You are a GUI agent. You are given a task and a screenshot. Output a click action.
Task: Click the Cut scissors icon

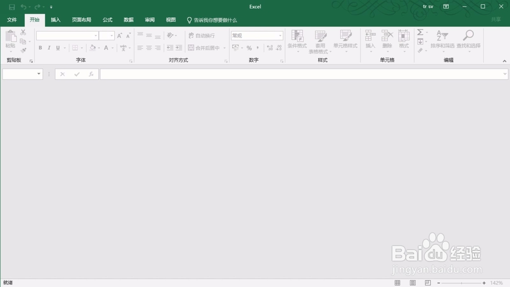[x=23, y=32]
